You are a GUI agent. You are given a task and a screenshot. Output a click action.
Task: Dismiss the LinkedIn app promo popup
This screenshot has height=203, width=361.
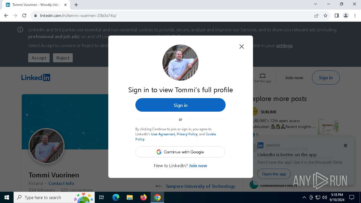coord(345,145)
